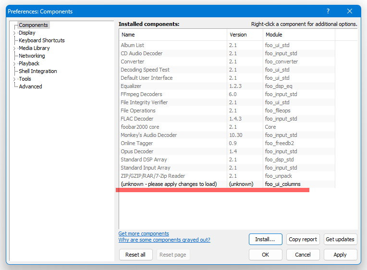This screenshot has height=270, width=367.
Task: Select Keyboard Shortcuts in the tree
Action: [42, 40]
